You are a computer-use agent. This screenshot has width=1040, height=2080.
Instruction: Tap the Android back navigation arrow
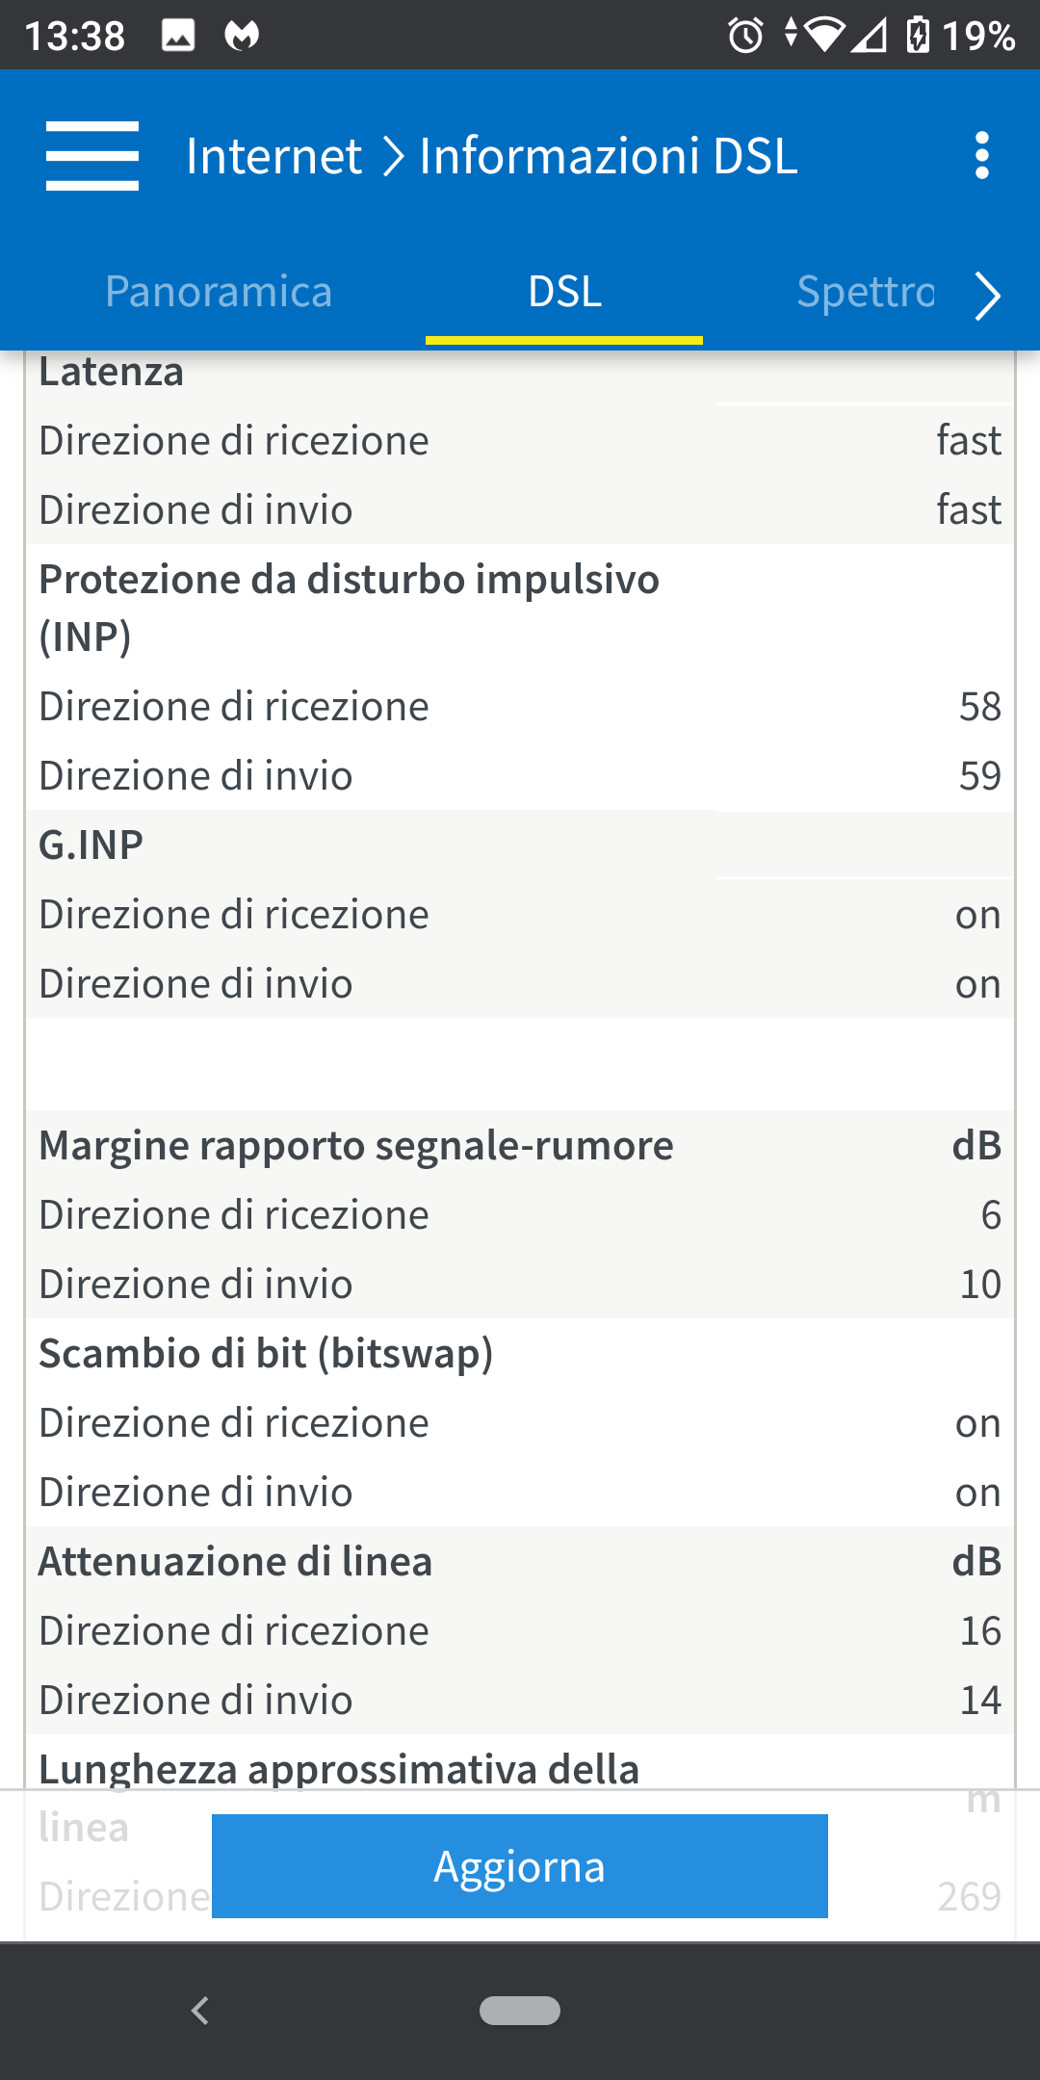click(x=200, y=2011)
